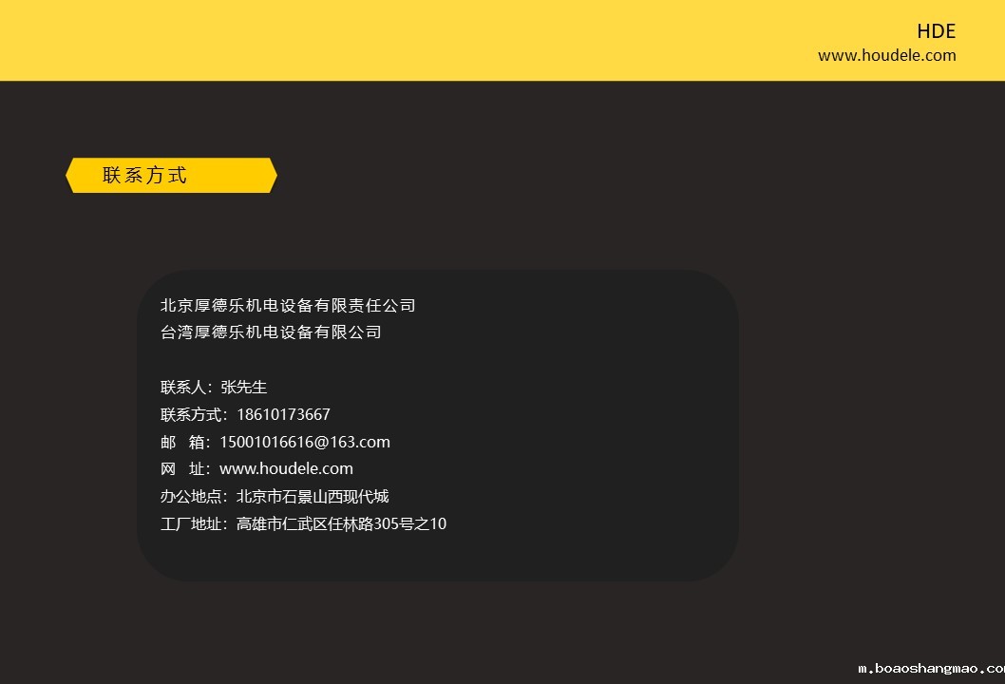Select the contact name 张先生
Viewport: 1005px width, 684px height.
(244, 388)
